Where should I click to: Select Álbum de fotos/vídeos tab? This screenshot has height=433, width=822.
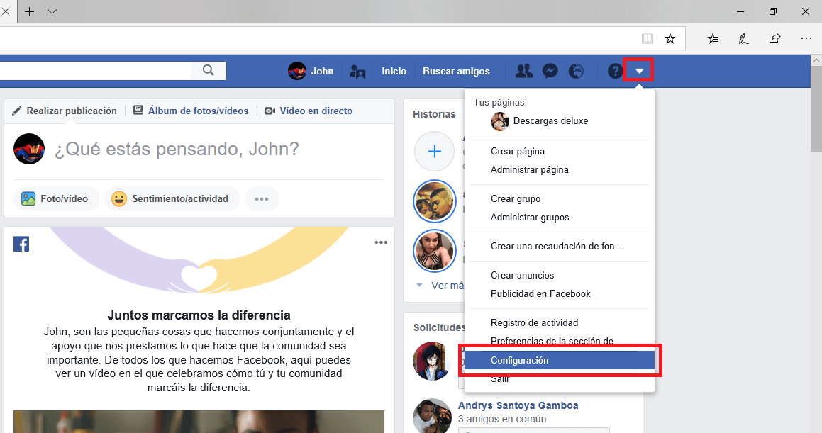point(191,111)
